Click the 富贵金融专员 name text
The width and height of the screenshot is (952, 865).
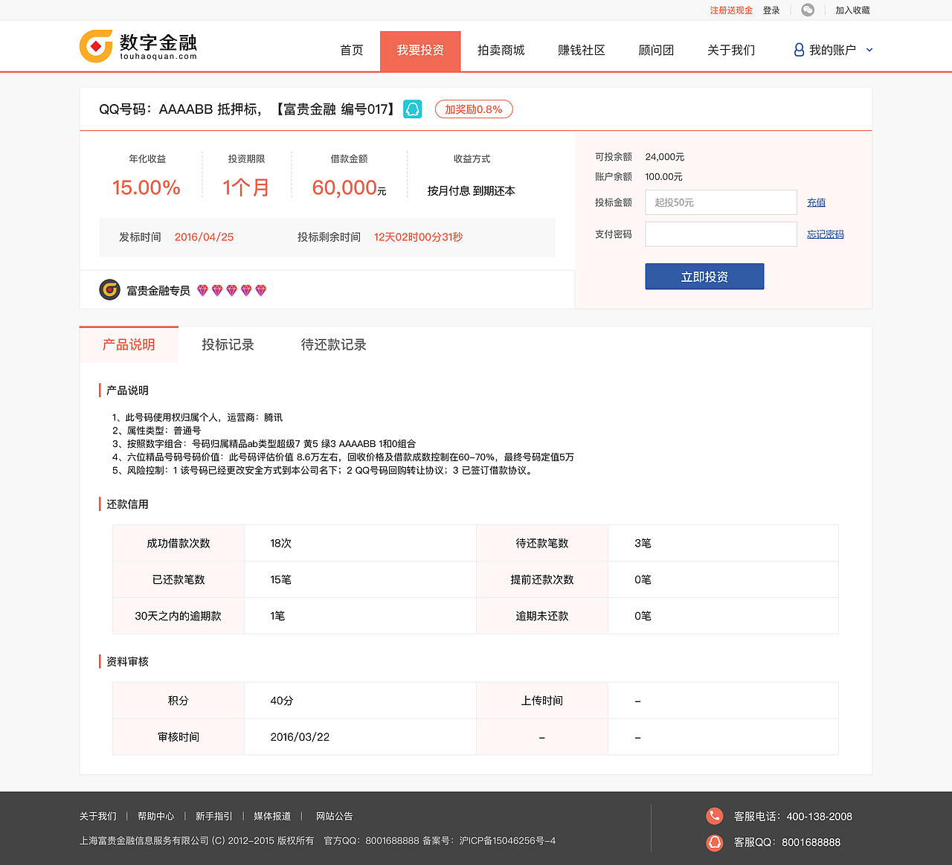click(158, 291)
